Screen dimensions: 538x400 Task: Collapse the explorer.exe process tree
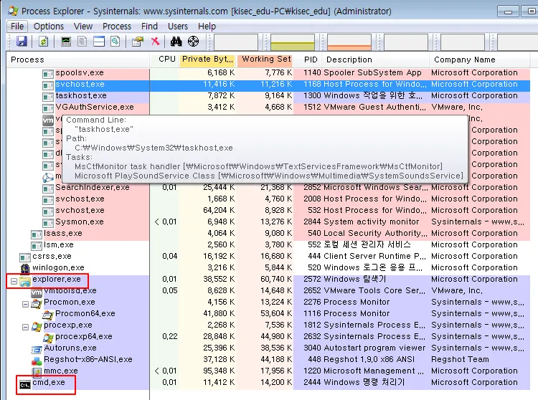click(x=14, y=280)
